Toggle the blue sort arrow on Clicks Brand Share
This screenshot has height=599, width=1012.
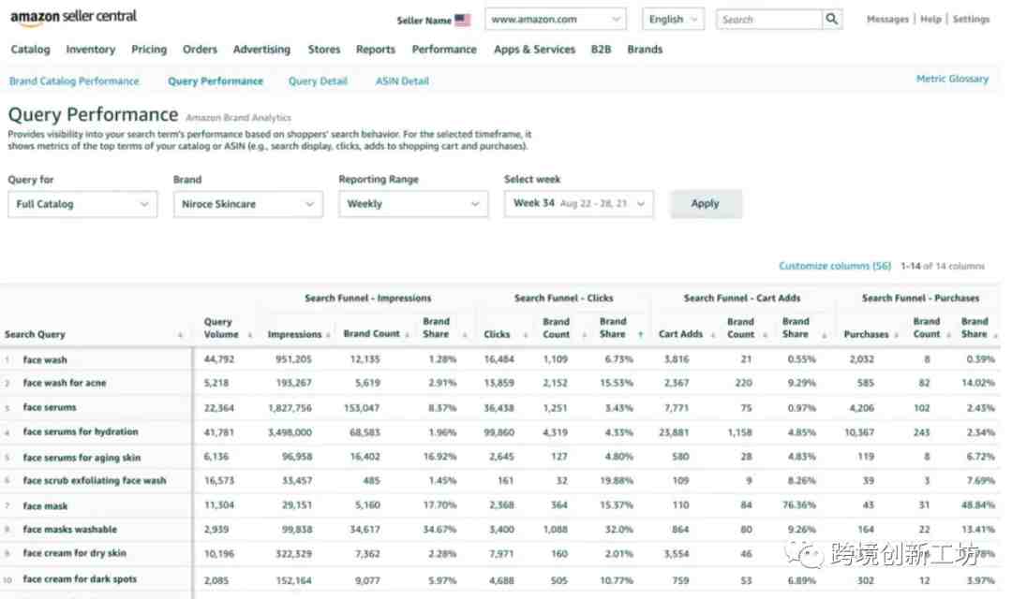(641, 335)
